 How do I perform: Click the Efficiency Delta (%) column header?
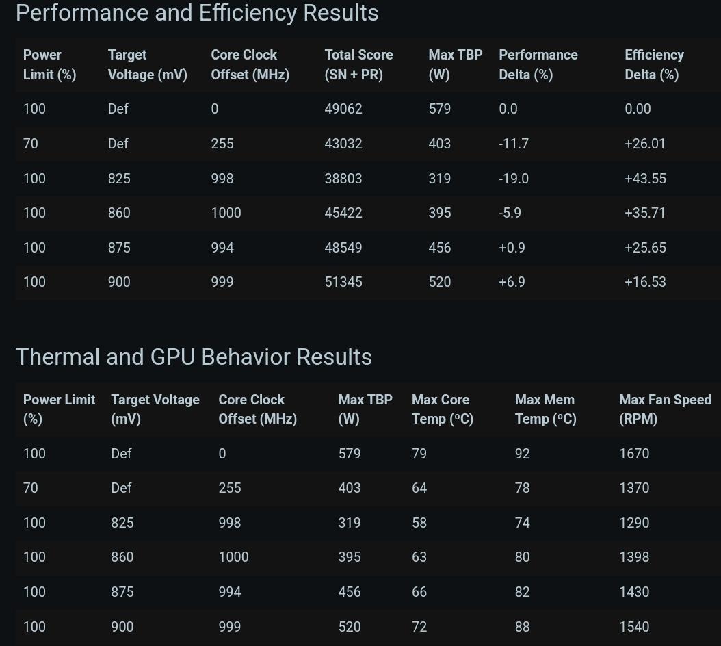pyautogui.click(x=654, y=64)
